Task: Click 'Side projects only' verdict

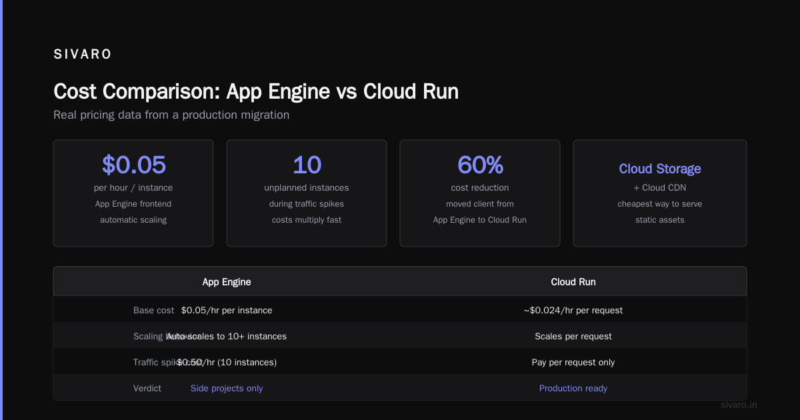Action: click(x=227, y=388)
